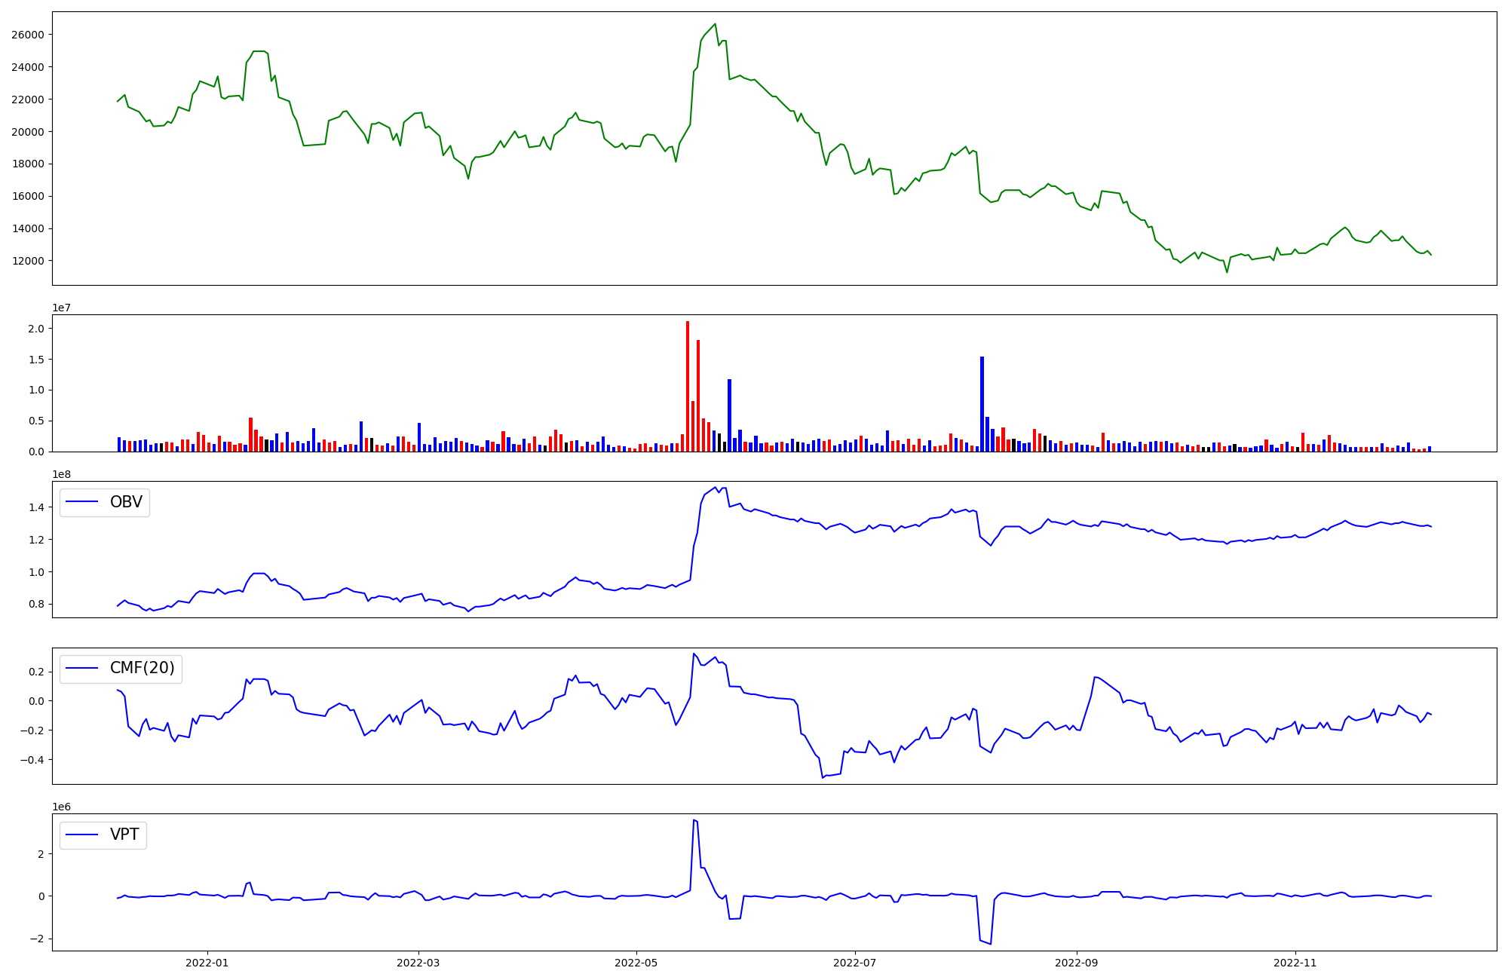Select the 2022-01 x-axis date label
Screen dimensions: 1508x980
pyautogui.click(x=207, y=963)
